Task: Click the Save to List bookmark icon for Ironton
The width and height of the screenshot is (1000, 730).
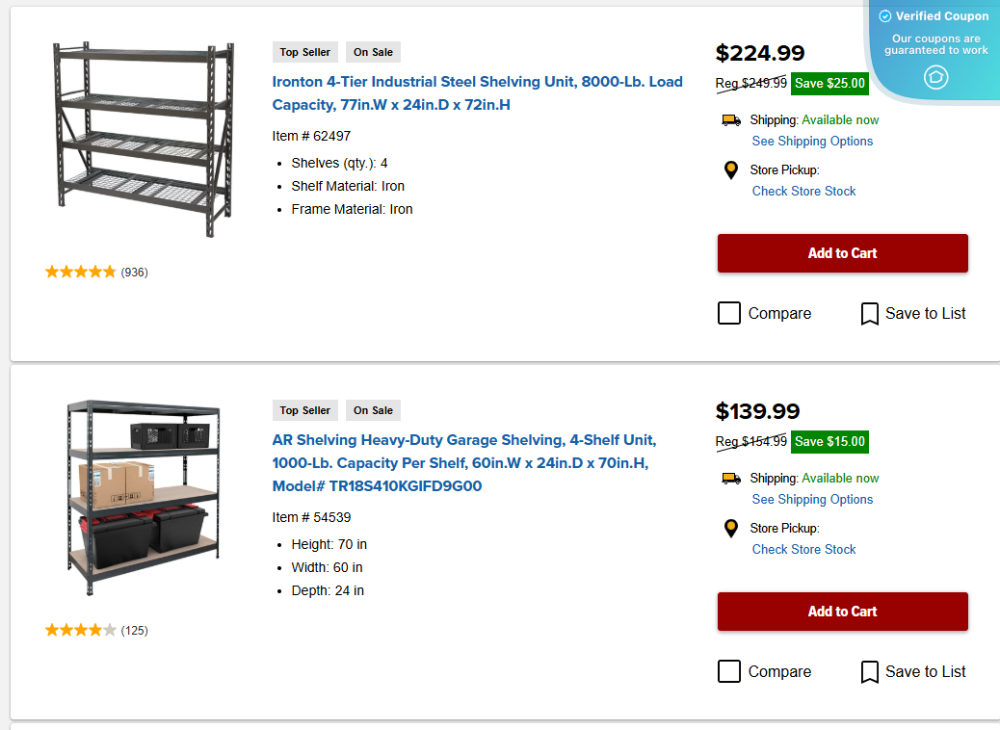Action: (x=870, y=313)
